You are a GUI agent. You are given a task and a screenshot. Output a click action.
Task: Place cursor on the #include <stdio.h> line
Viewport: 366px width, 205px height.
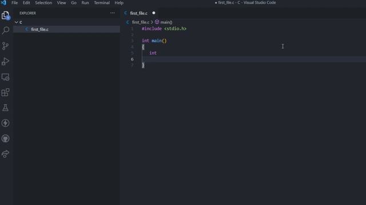(164, 28)
